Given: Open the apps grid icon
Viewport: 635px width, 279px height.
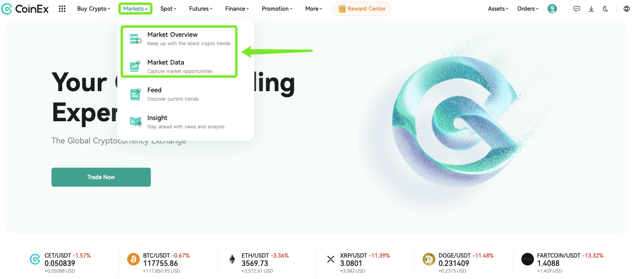Looking at the screenshot, I should [62, 9].
